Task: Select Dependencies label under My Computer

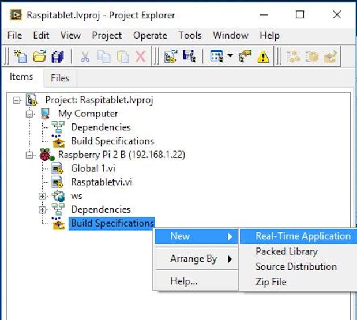Action: pos(101,127)
